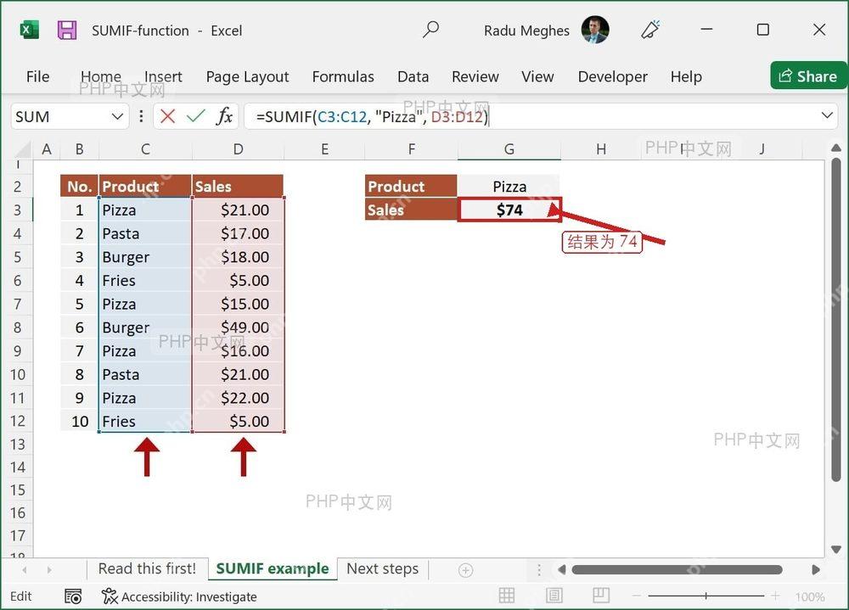Switch to Normal view icon

[507, 596]
